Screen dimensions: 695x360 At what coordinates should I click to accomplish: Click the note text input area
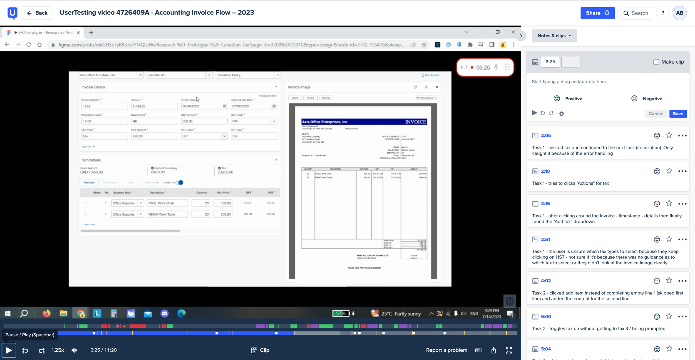(x=608, y=82)
